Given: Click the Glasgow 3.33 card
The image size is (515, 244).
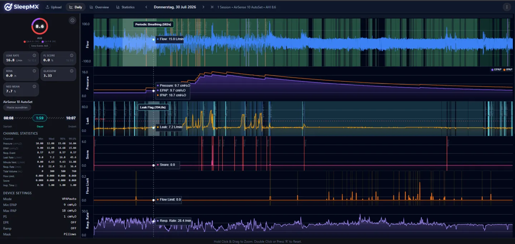Looking at the screenshot, I should click(58, 74).
